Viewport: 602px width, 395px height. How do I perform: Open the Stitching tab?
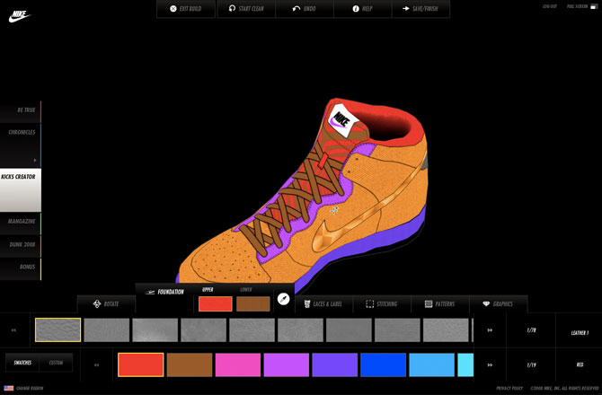(x=382, y=304)
